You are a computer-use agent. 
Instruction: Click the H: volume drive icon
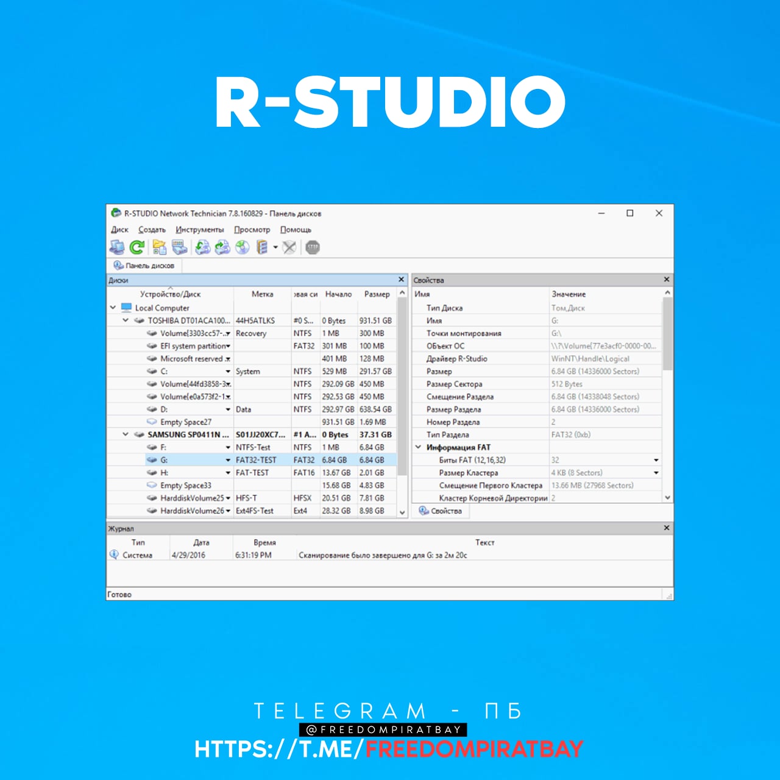coord(152,473)
